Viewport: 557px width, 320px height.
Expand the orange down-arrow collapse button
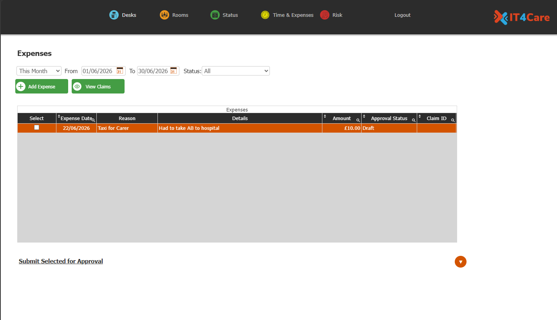click(461, 262)
